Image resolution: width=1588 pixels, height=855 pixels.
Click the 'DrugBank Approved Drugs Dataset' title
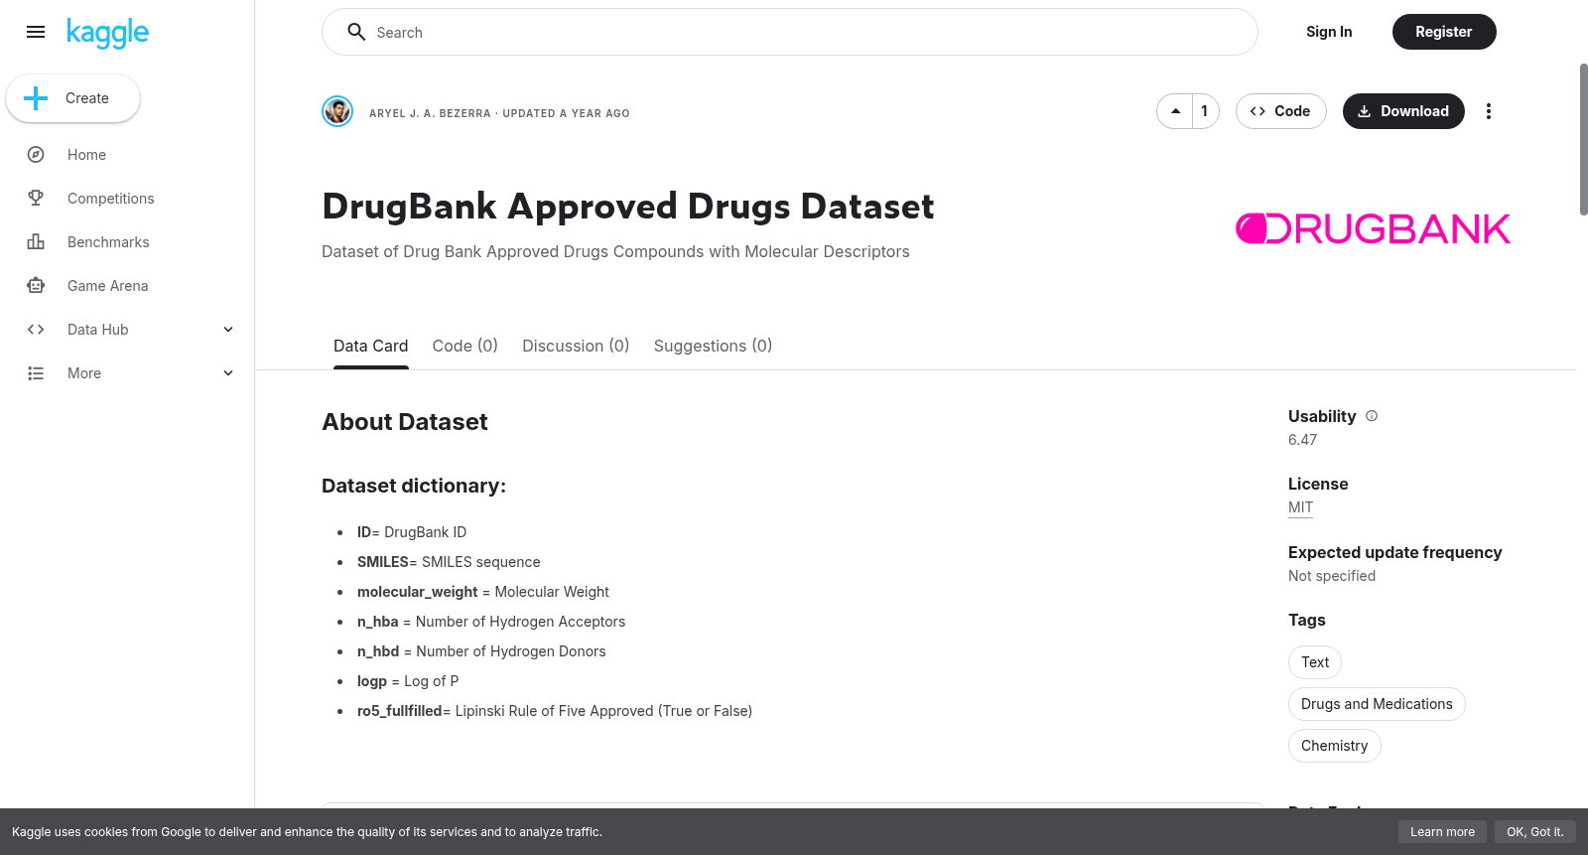628,207
